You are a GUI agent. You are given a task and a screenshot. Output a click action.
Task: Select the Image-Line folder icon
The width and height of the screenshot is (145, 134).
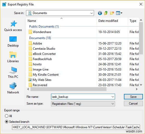[x=30, y=69]
